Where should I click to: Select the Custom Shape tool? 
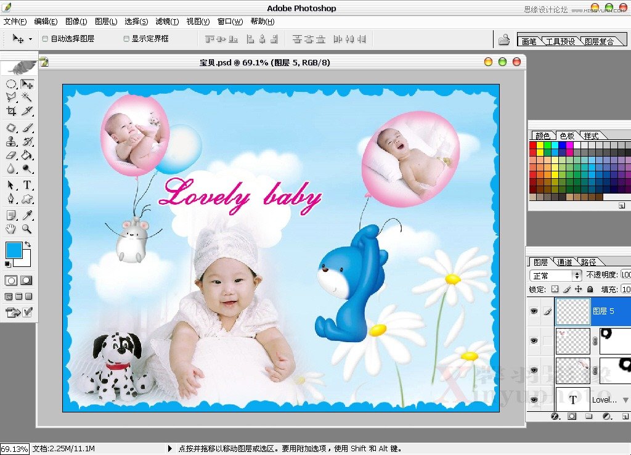(x=27, y=199)
